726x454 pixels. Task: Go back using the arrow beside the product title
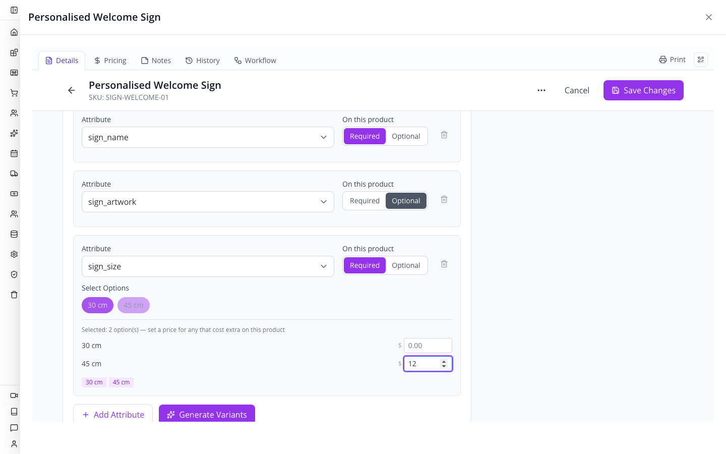72,90
